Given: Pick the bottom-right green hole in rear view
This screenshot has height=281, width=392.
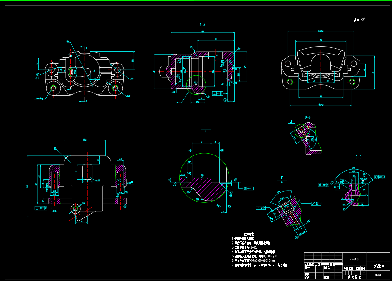Looking at the screenshot, I should pyautogui.click(x=352, y=82).
